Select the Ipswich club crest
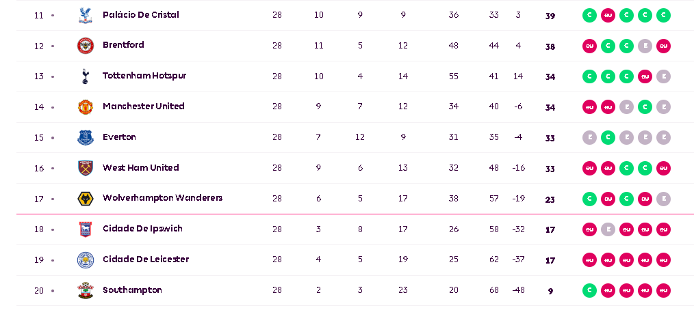 [x=85, y=229]
